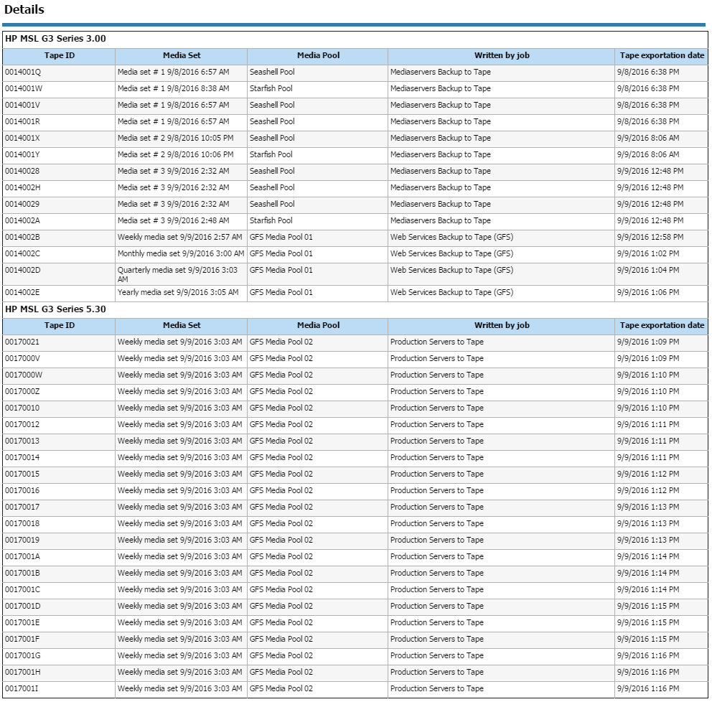The width and height of the screenshot is (712, 702).
Task: Click HP MSL G3 Series 3.00 heading
Action: click(x=55, y=39)
